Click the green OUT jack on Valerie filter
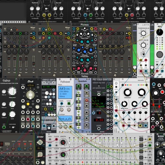This screenshot has width=165, height=165. (4, 127)
